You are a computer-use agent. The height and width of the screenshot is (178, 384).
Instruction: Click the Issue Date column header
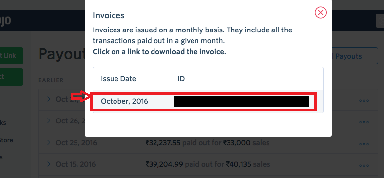pos(118,79)
